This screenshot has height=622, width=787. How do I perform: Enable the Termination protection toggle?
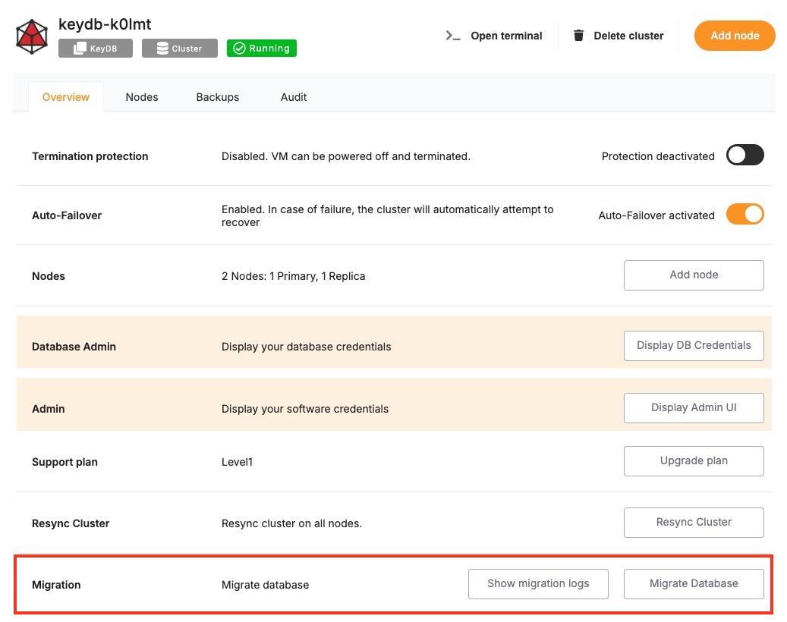745,155
